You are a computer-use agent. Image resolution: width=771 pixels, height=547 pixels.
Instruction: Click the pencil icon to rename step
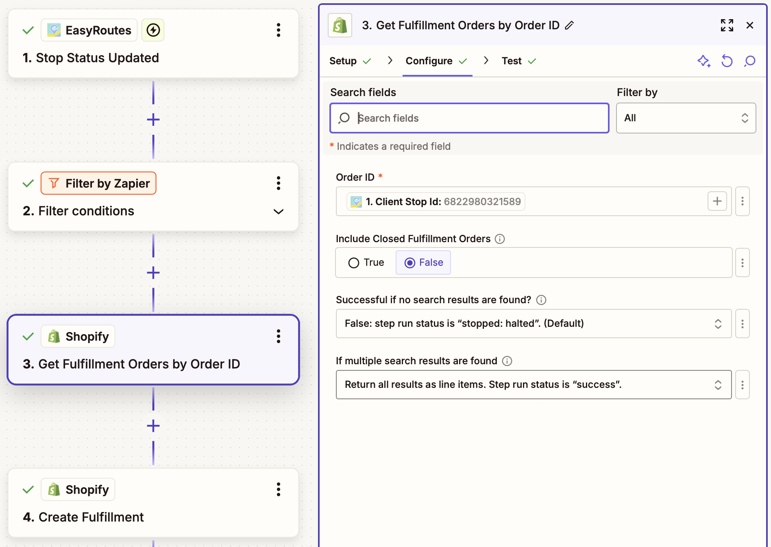570,25
